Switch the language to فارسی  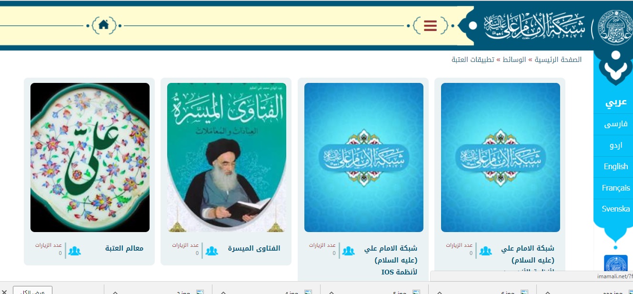tap(615, 124)
